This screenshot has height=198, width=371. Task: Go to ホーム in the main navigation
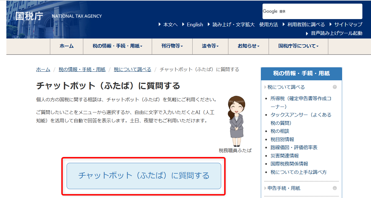[67, 46]
